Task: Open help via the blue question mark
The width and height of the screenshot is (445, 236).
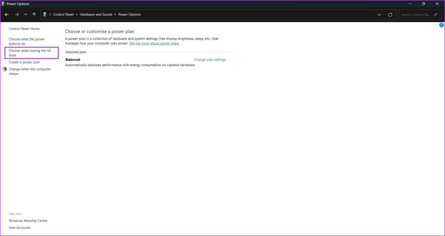Action: tap(441, 25)
